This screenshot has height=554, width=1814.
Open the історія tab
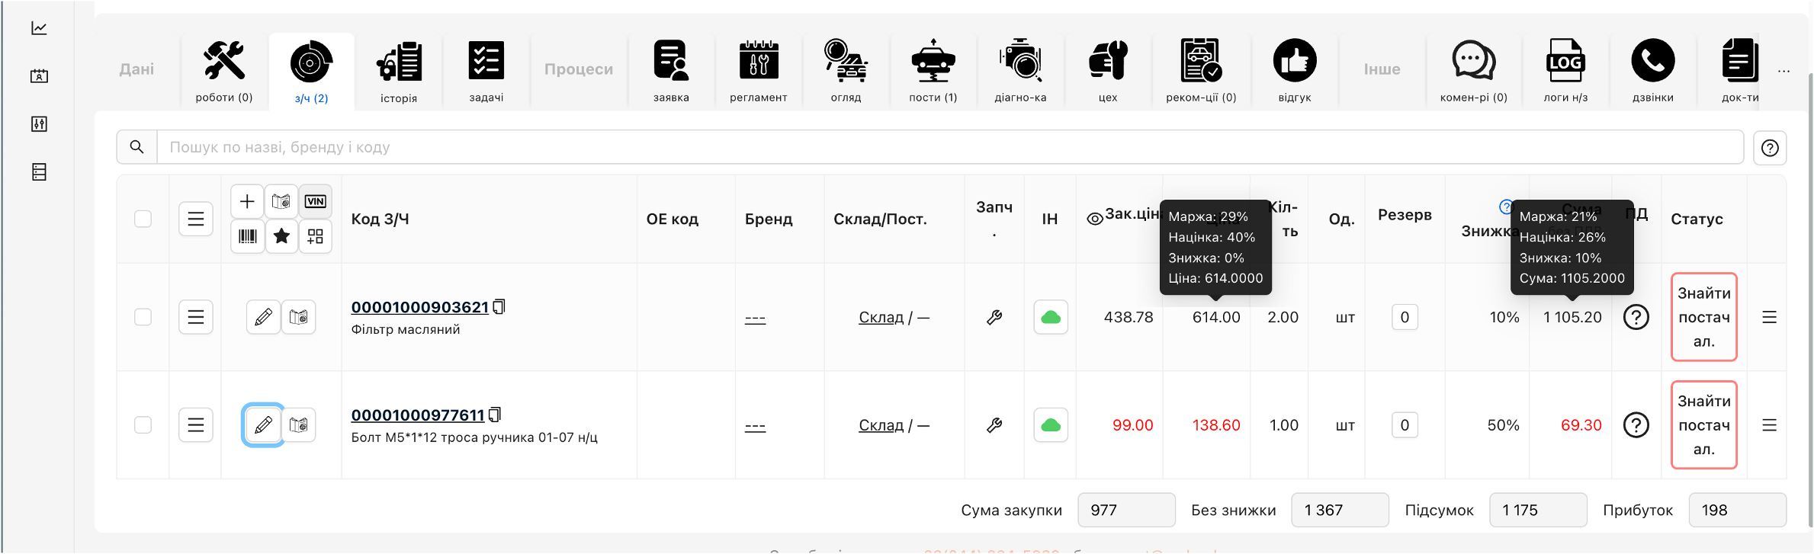[399, 72]
